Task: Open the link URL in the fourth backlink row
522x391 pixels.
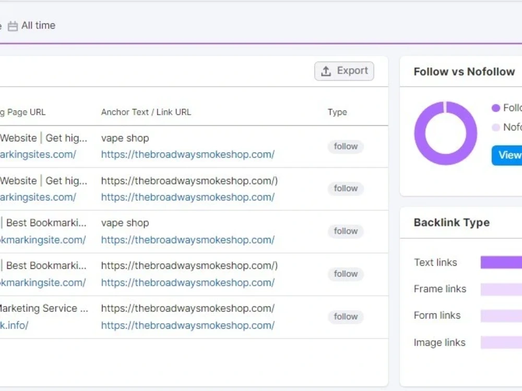Action: click(188, 283)
